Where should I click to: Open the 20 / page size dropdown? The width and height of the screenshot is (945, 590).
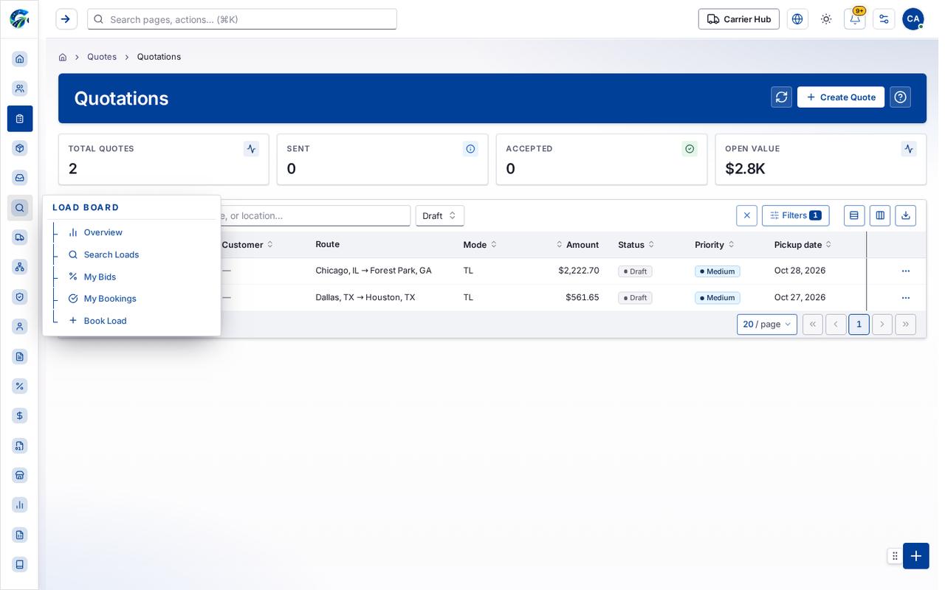point(767,324)
